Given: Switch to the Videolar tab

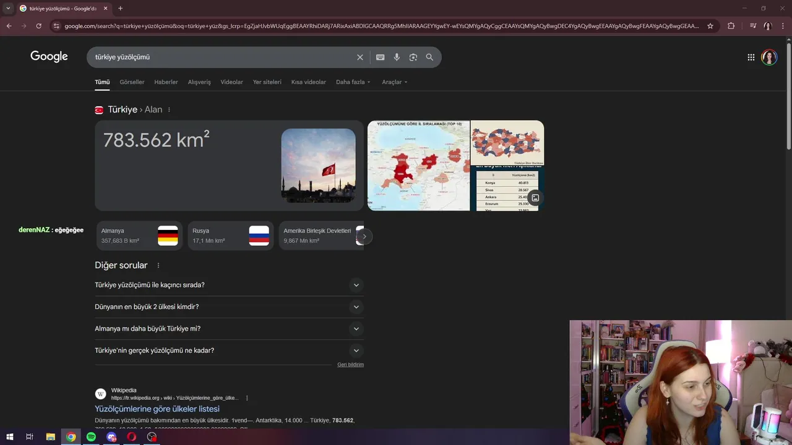Looking at the screenshot, I should point(231,82).
